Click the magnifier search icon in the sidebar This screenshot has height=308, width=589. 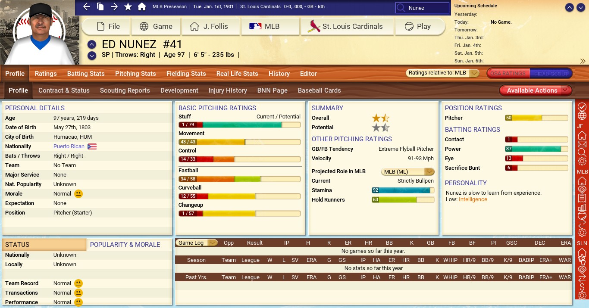click(x=582, y=152)
